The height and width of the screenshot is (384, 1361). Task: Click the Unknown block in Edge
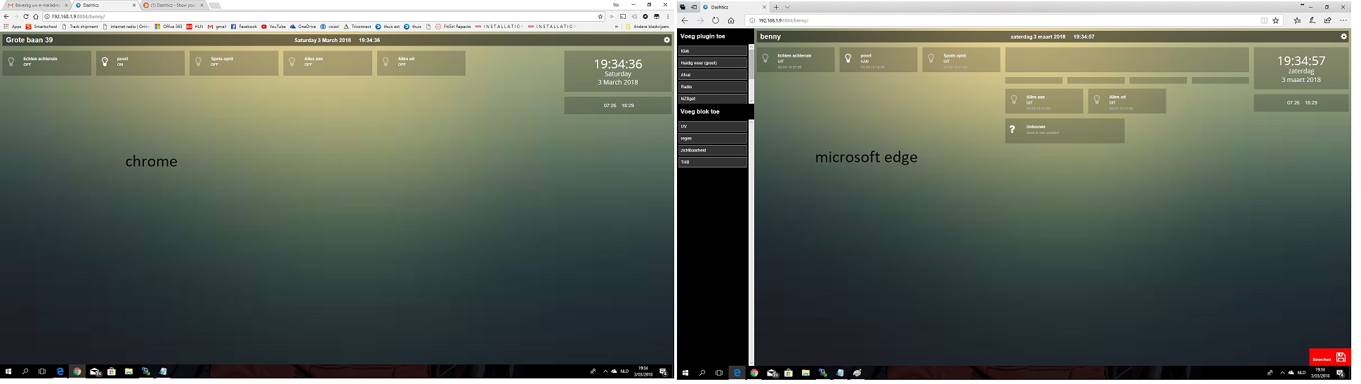tap(1065, 130)
